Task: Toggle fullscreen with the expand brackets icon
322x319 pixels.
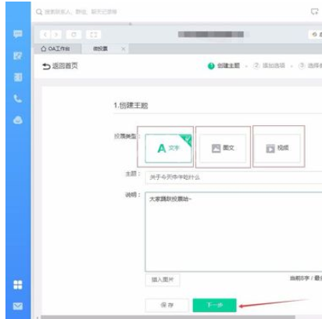Action: pyautogui.click(x=94, y=34)
